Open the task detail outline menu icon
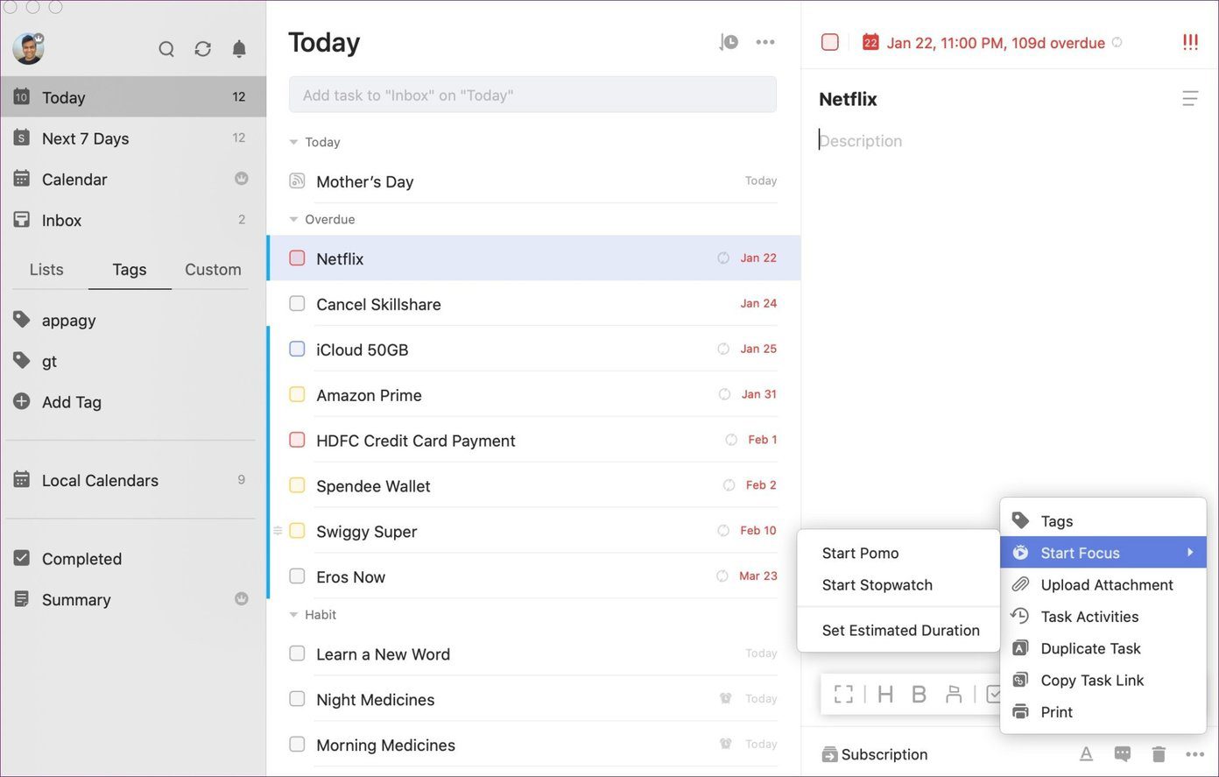This screenshot has width=1219, height=777. [1190, 99]
